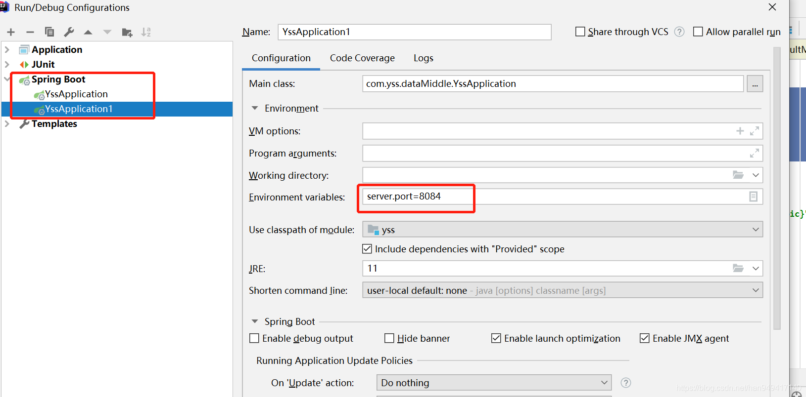This screenshot has height=397, width=806.
Task: Create new folder for configurations
Action: tap(127, 33)
